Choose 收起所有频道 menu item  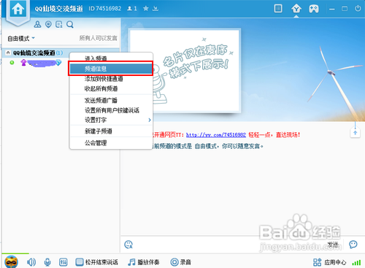click(111, 88)
